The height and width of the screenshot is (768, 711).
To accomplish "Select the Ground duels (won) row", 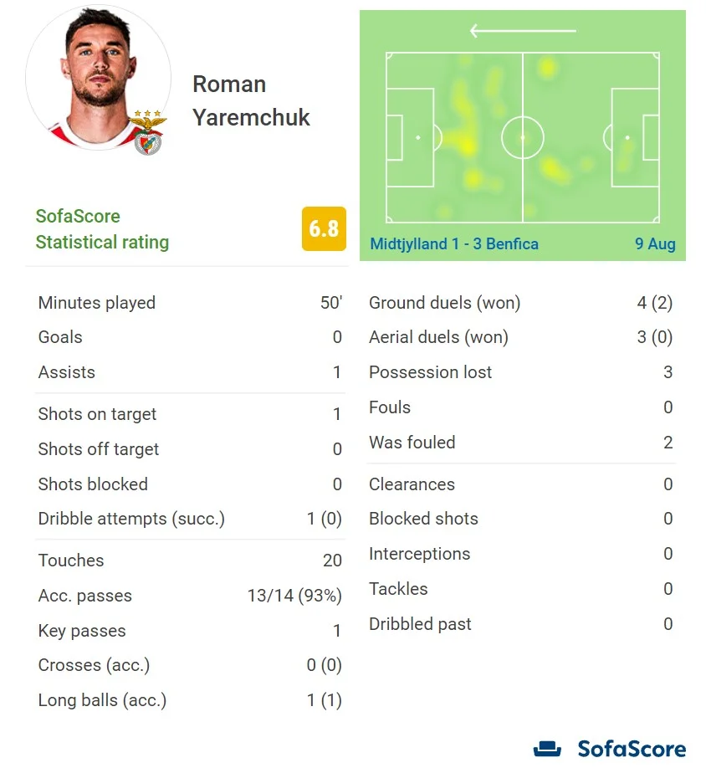I will [x=520, y=303].
